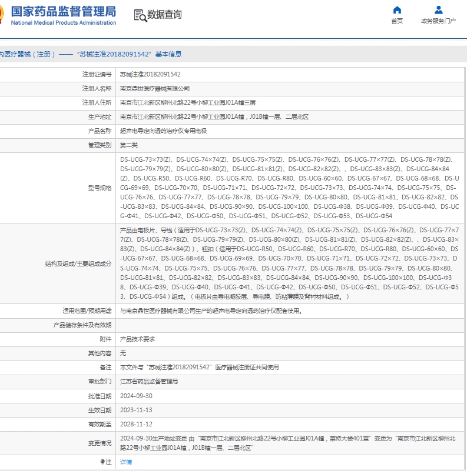The image size is (467, 474).
Task: Click the 首页 text link
Action: click(x=397, y=21)
